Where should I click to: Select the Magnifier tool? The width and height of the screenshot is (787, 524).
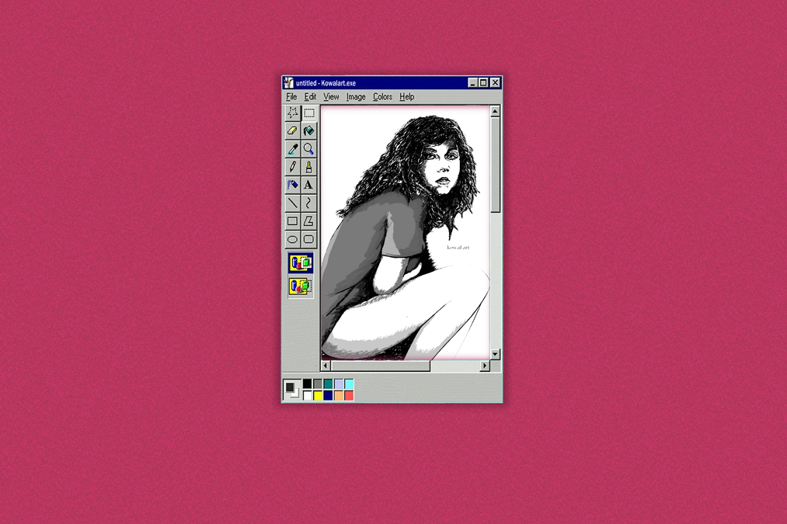point(308,148)
